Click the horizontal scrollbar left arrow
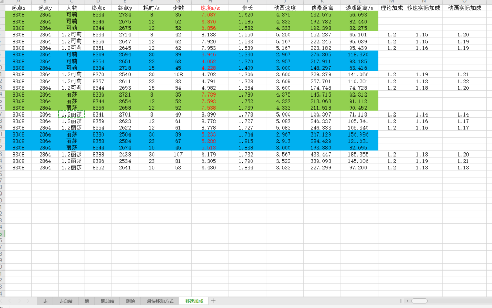Screen dimensions: 492x308 [x=407, y=301]
